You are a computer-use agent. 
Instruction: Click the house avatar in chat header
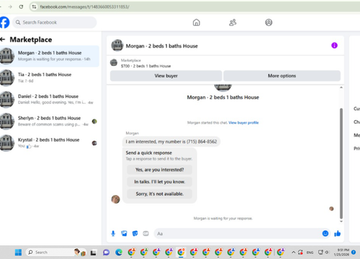click(x=117, y=45)
